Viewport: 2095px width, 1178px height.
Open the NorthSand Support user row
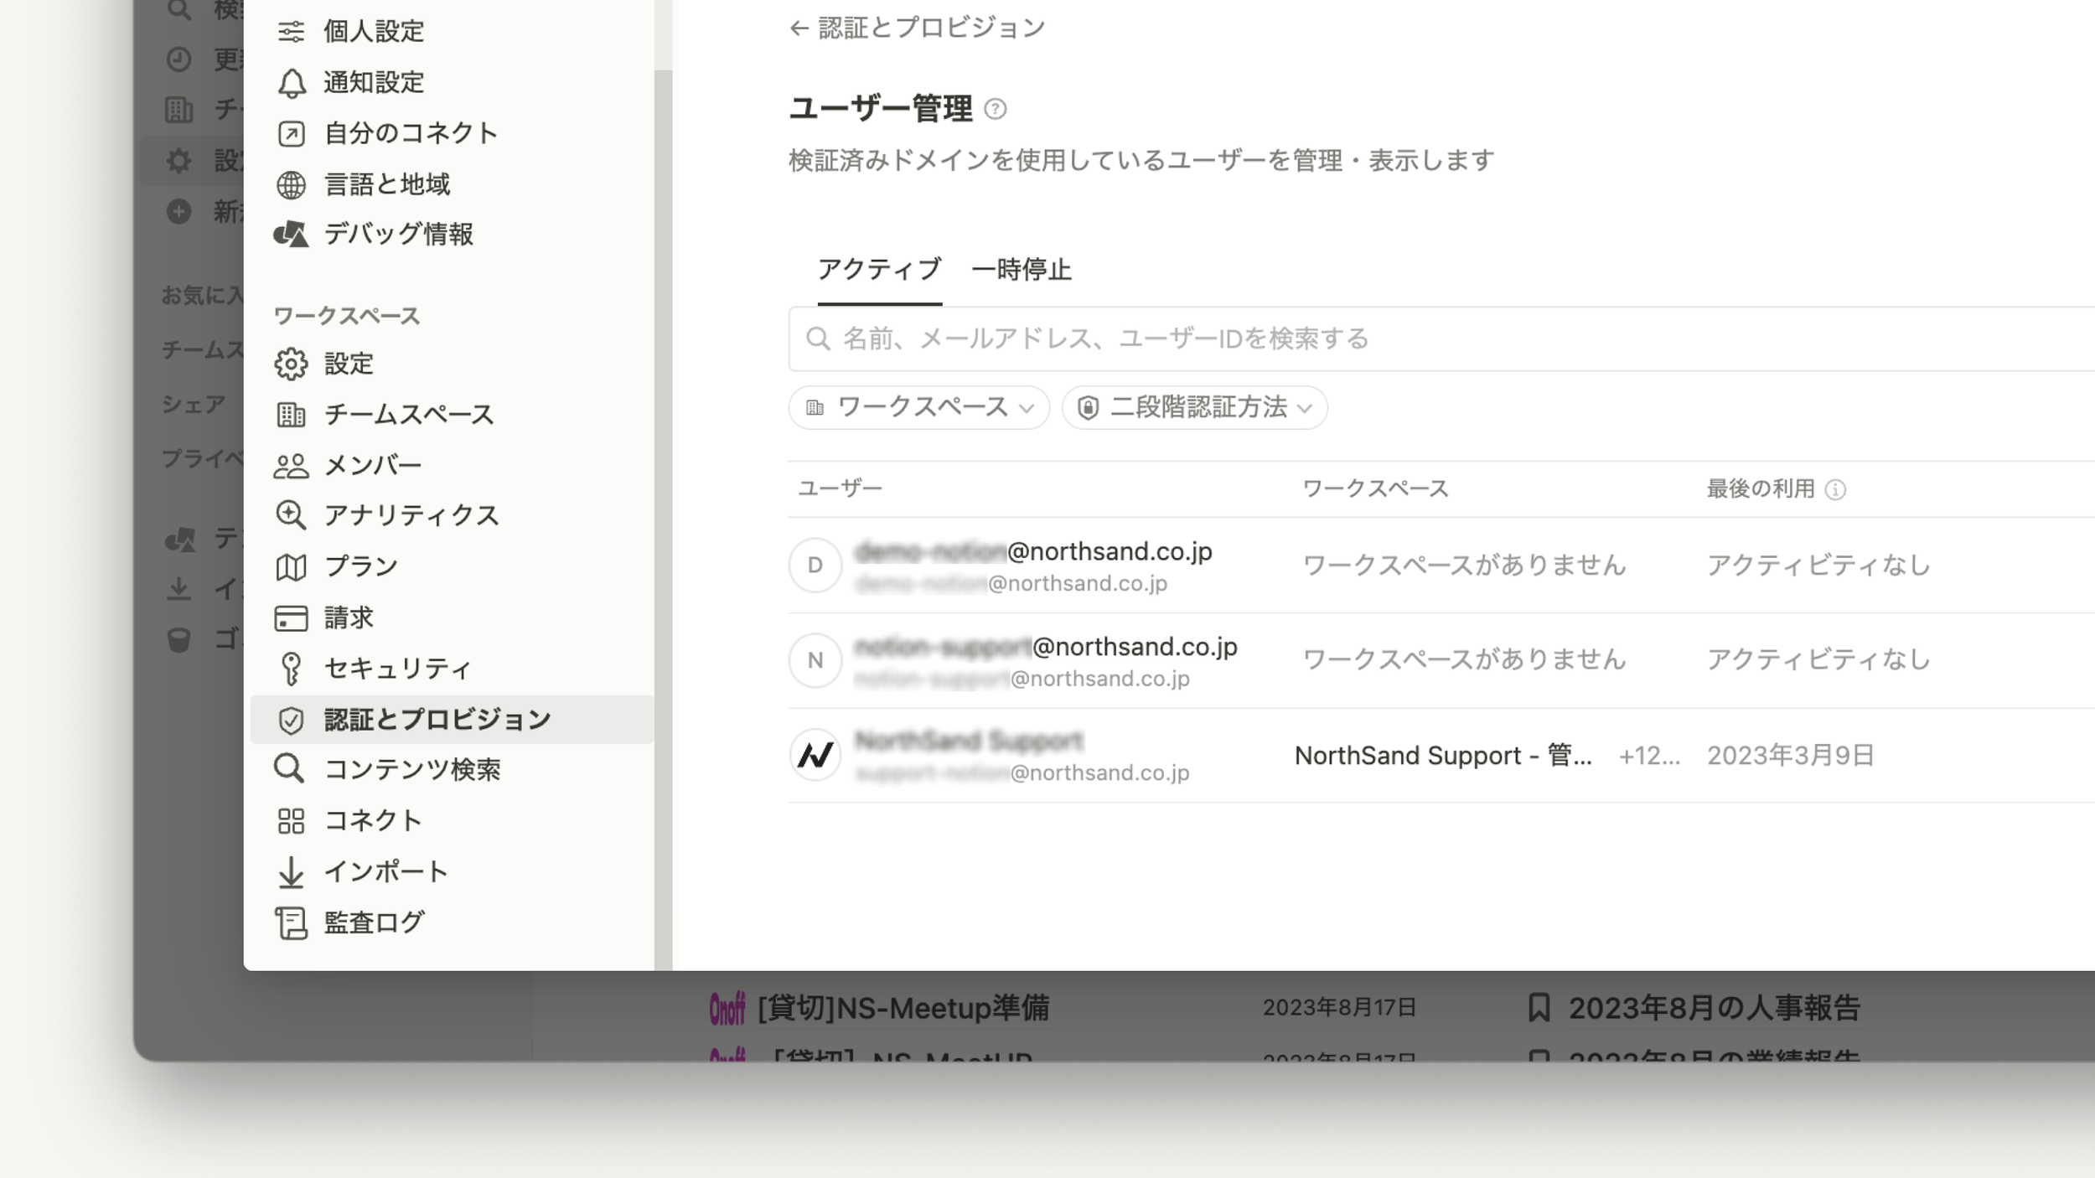click(969, 741)
